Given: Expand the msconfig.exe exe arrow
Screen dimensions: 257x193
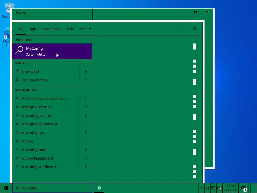Looking at the screenshot, I should (86, 115).
